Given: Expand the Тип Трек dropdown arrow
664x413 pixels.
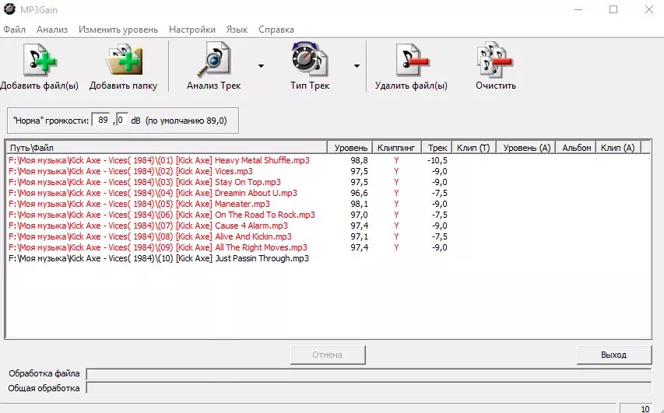Looking at the screenshot, I should pos(357,66).
